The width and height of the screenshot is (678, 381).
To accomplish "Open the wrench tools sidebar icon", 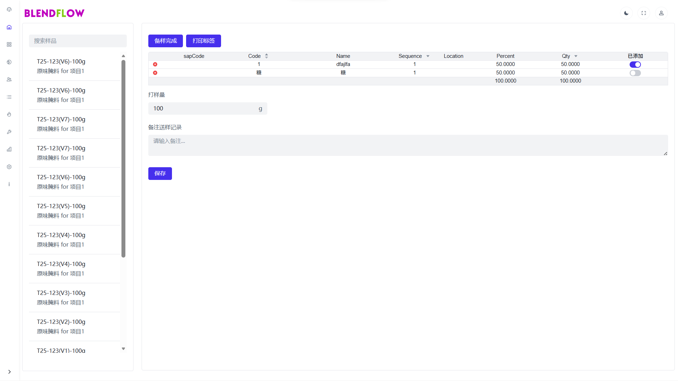I will (x=9, y=132).
